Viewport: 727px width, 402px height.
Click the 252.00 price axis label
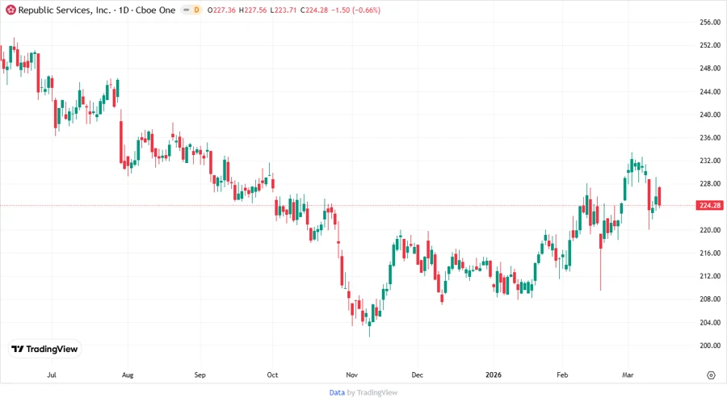(x=710, y=45)
